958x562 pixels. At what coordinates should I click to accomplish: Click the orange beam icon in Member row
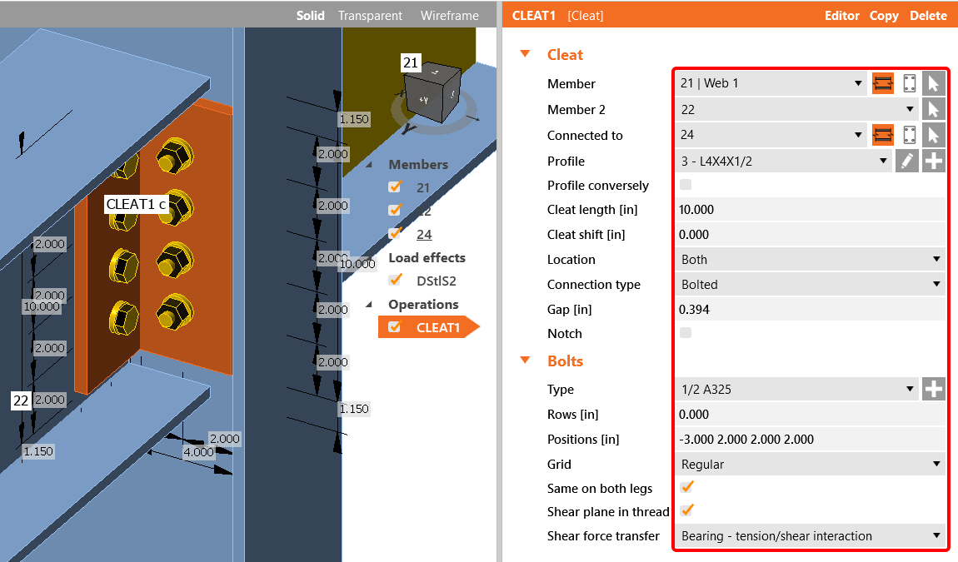(x=883, y=83)
